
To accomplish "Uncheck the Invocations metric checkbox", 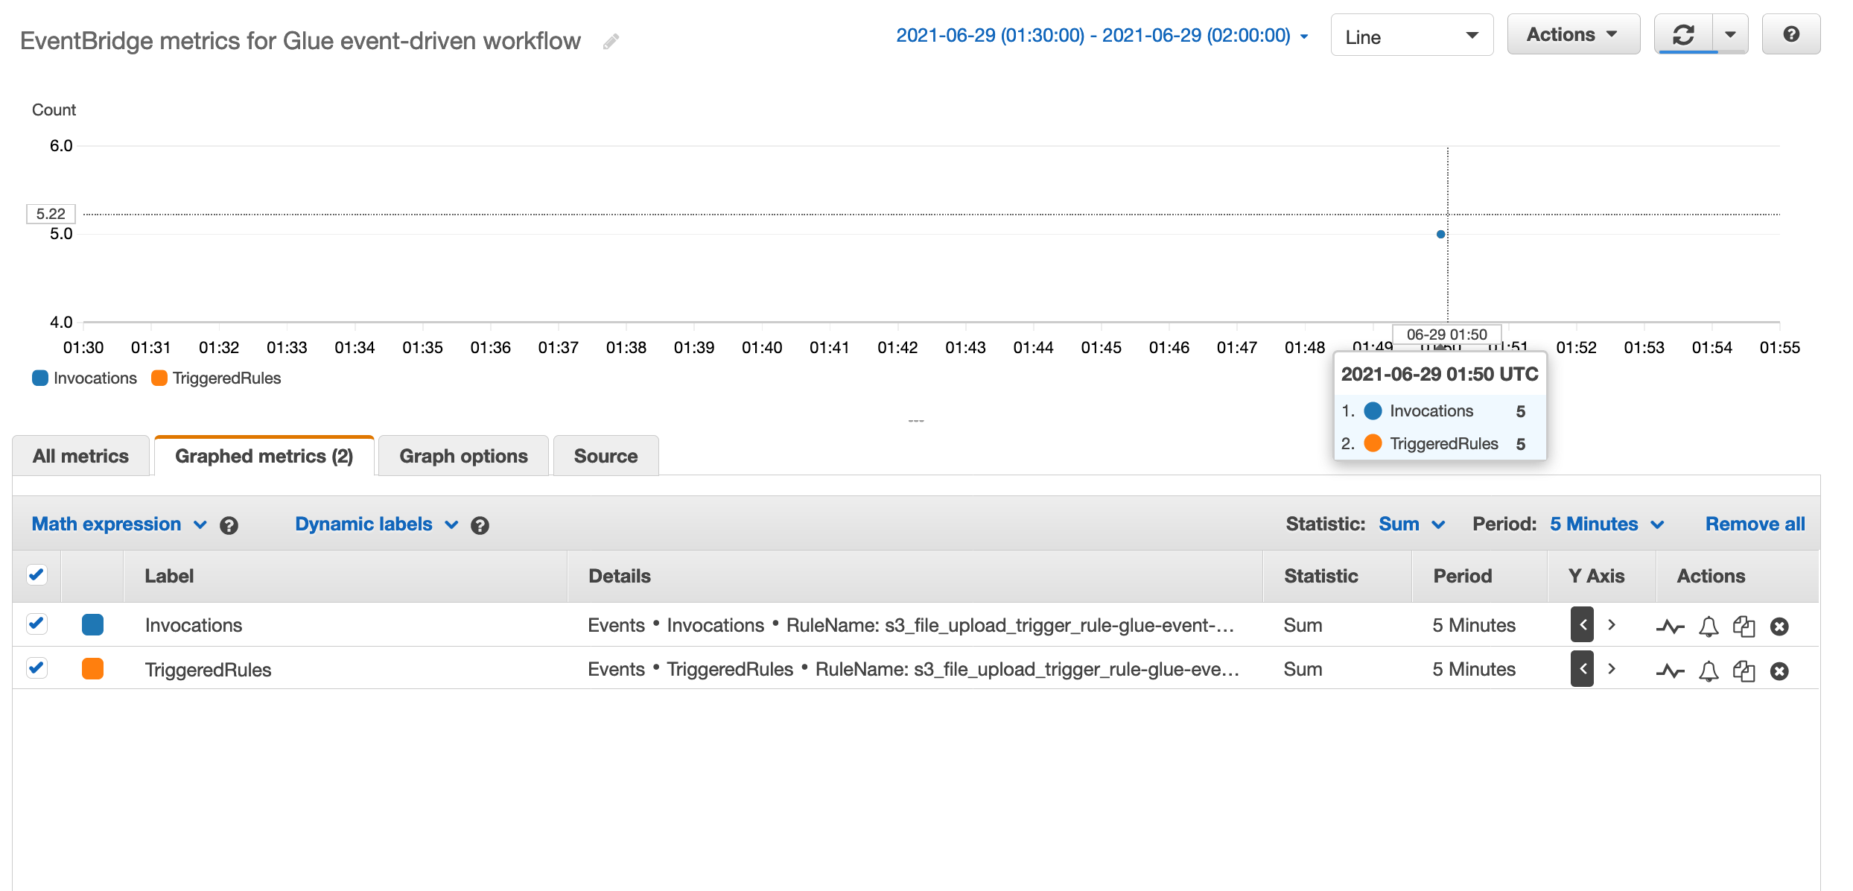I will coord(36,624).
